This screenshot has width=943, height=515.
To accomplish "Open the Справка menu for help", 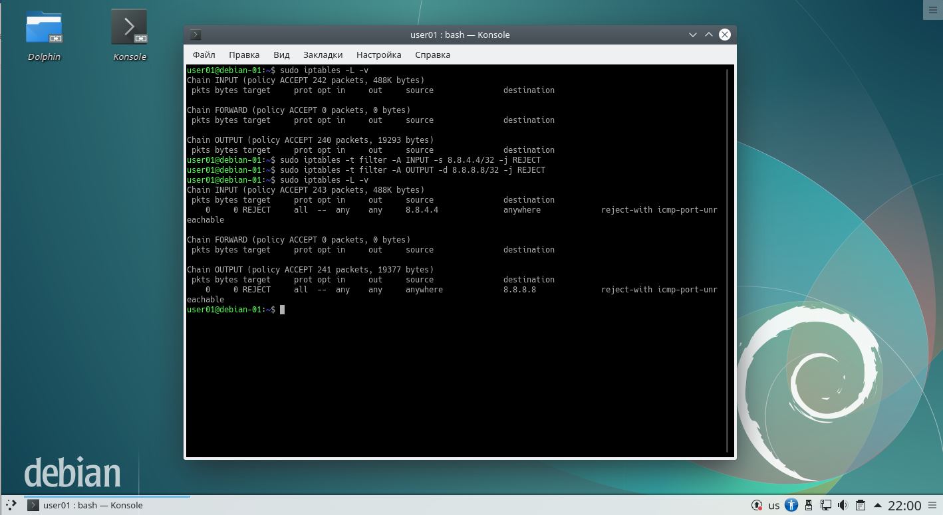I will 432,54.
